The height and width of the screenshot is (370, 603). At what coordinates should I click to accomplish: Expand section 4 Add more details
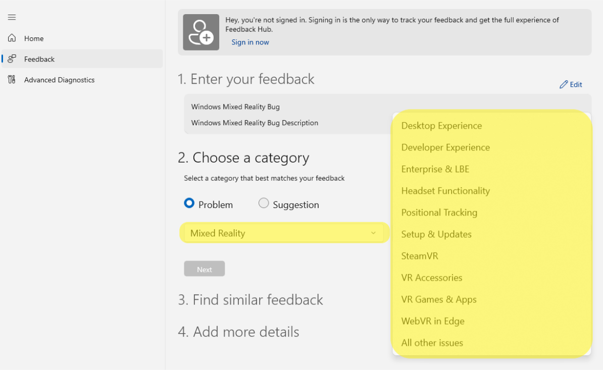238,332
